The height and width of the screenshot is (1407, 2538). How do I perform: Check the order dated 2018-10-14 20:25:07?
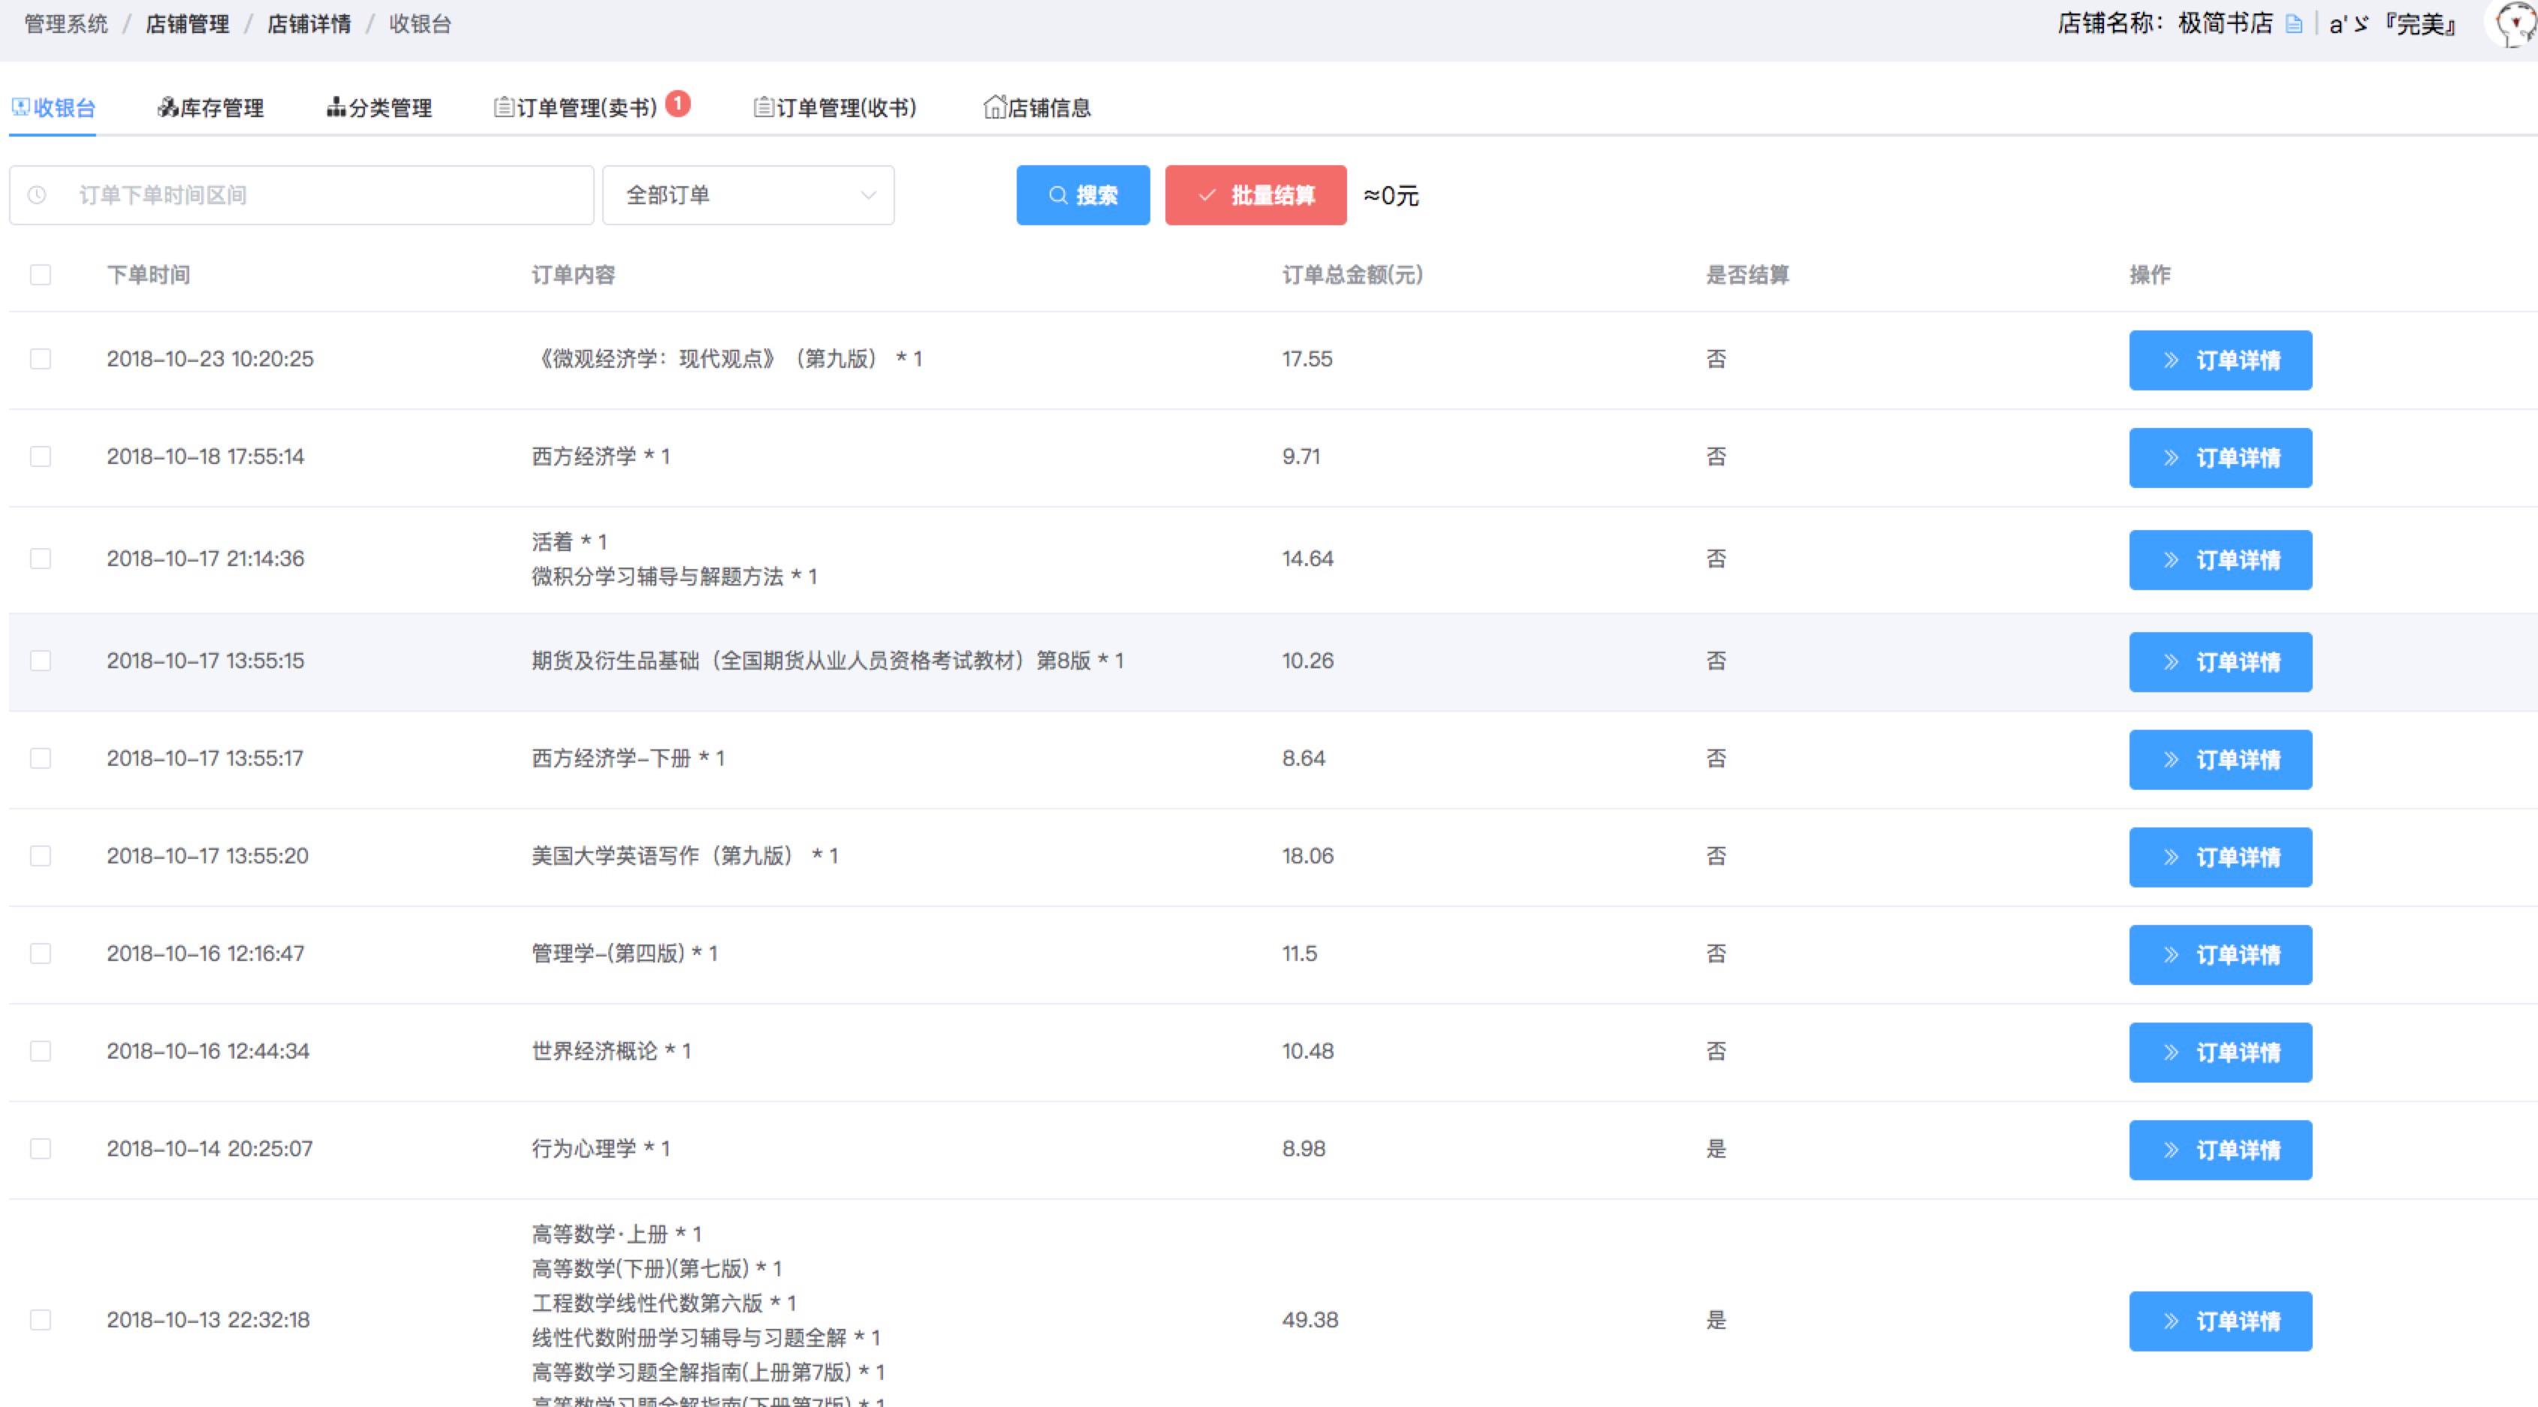[41, 1148]
